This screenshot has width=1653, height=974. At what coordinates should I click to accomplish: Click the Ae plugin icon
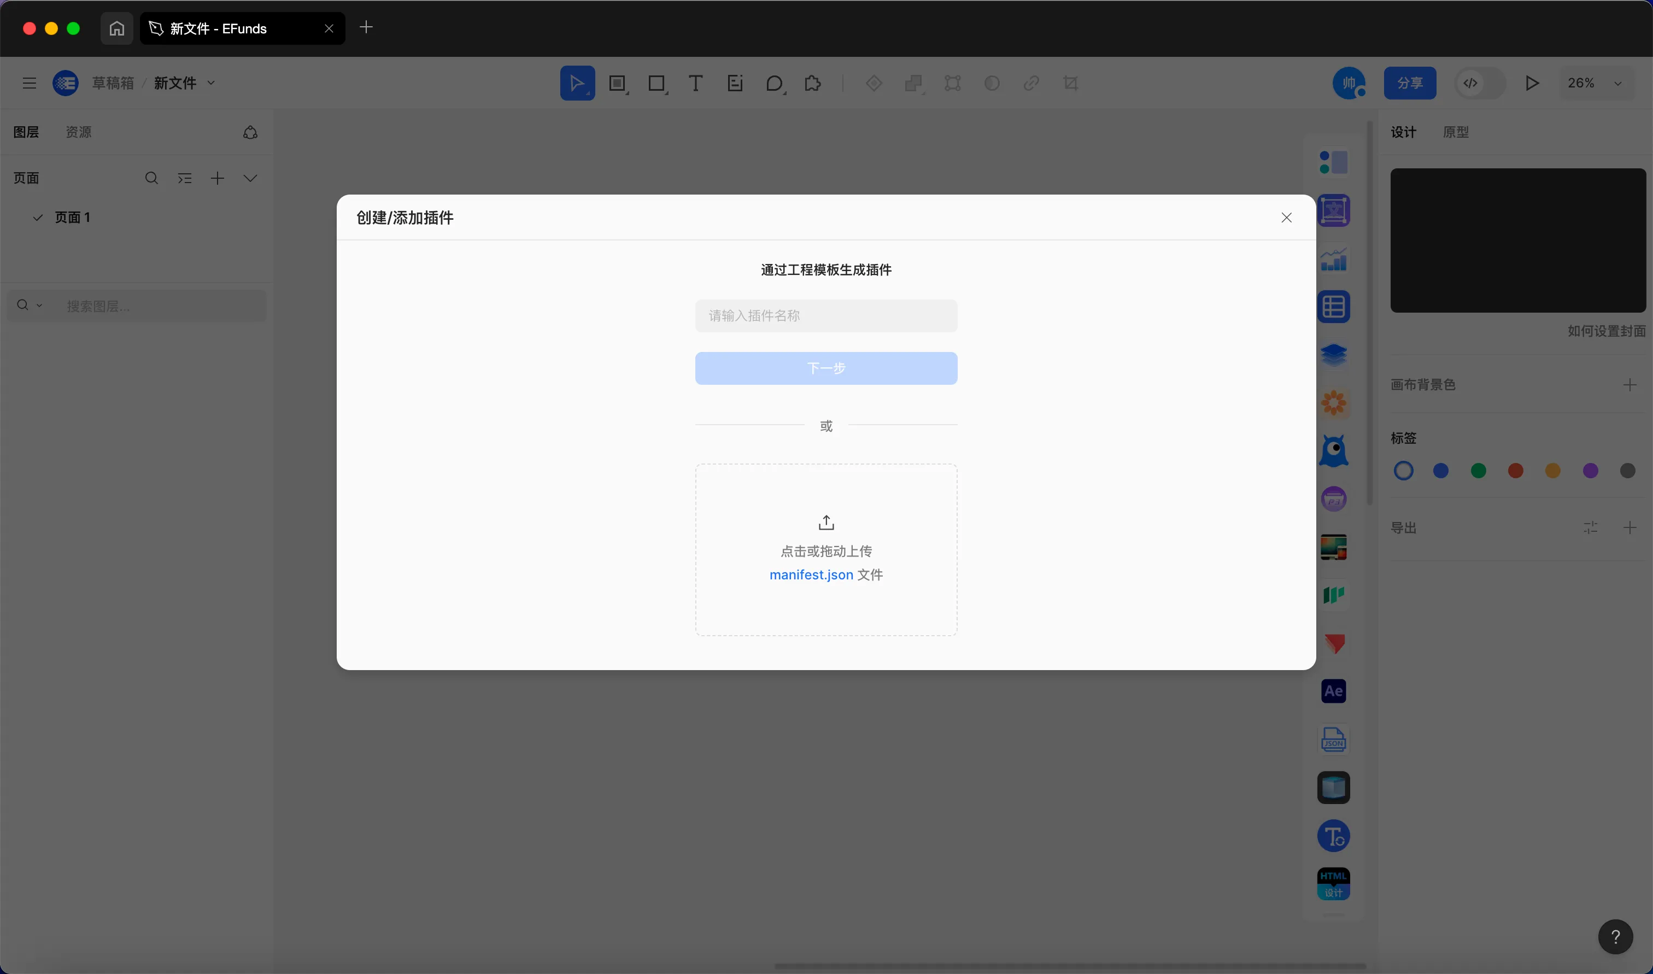coord(1333,691)
